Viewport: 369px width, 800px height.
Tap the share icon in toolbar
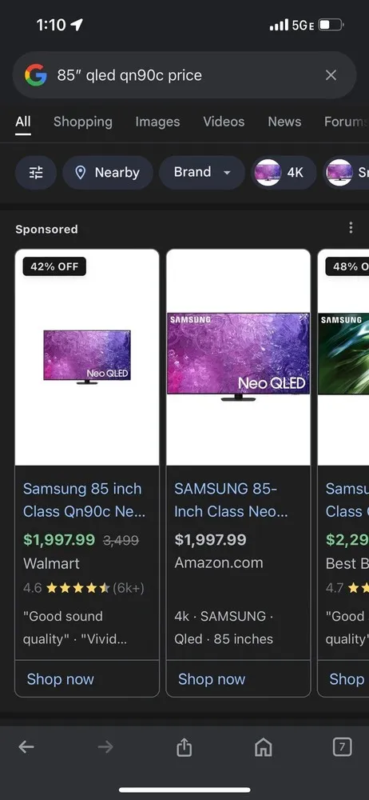184,747
